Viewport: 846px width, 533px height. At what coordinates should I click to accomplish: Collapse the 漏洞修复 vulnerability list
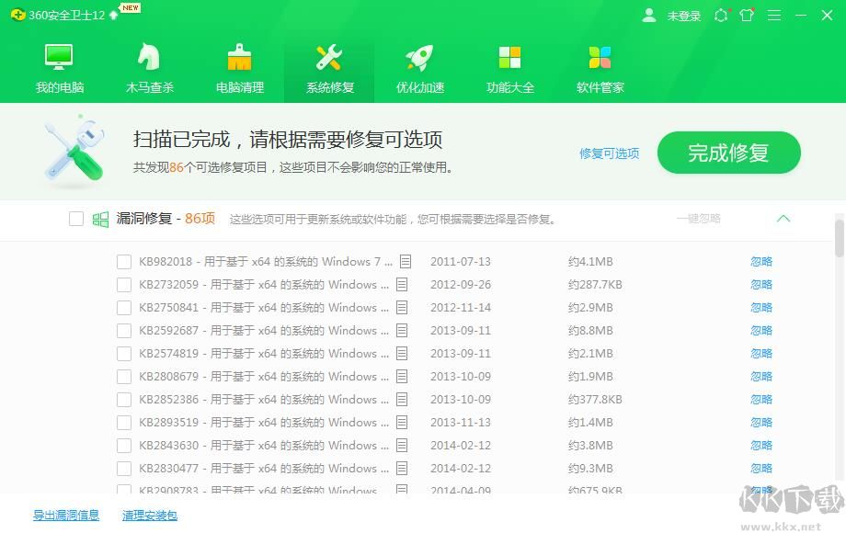point(783,220)
